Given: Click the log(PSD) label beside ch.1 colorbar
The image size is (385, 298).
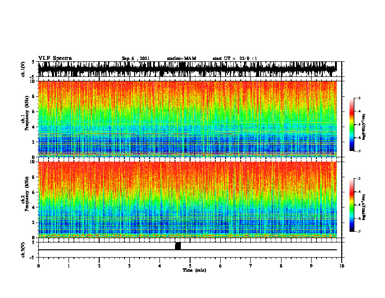Looking at the screenshot, I should pos(364,127).
